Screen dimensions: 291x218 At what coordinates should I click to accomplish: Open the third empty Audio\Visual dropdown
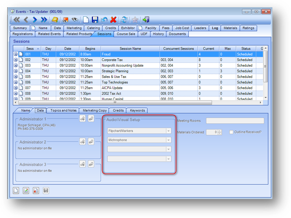[168, 149]
